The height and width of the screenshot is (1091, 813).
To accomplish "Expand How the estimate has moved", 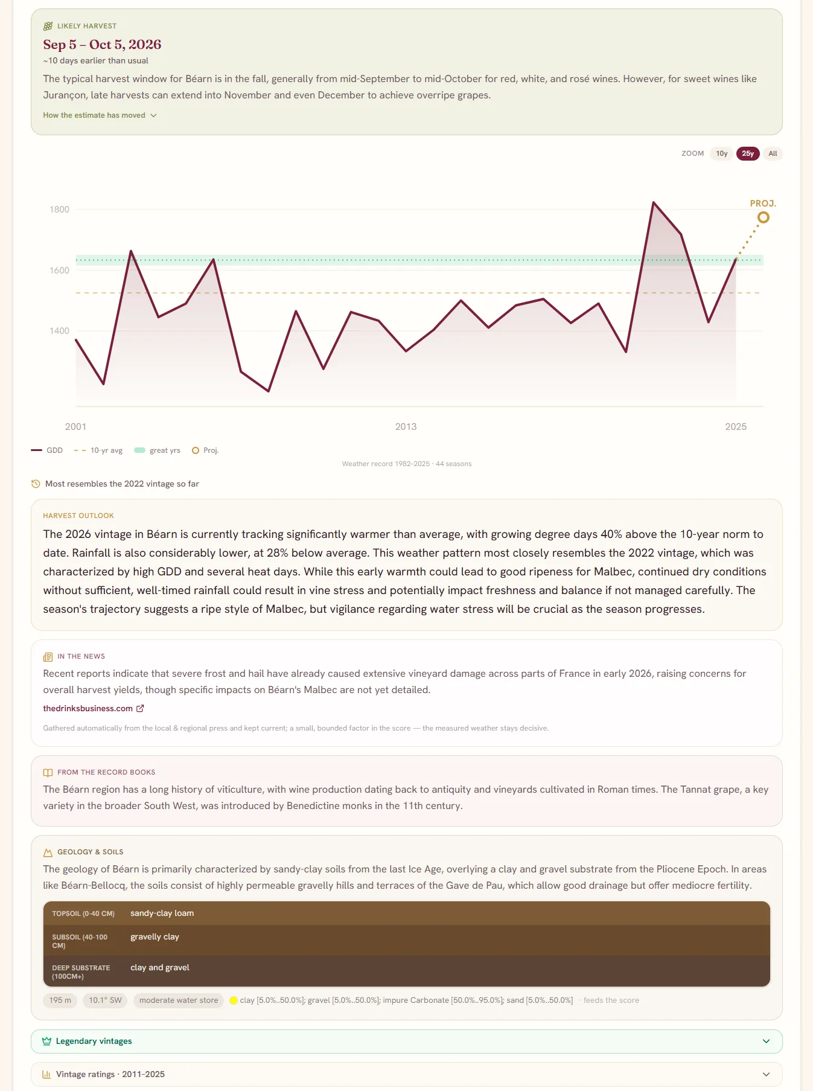I will pos(100,115).
